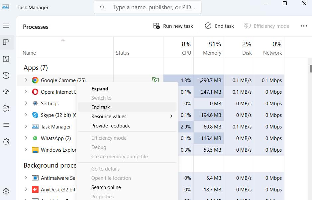Open the Users page from sidebar
Screen dimensions: 312x200
point(6,108)
